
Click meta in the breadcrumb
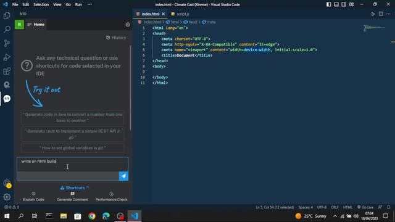coord(211,22)
